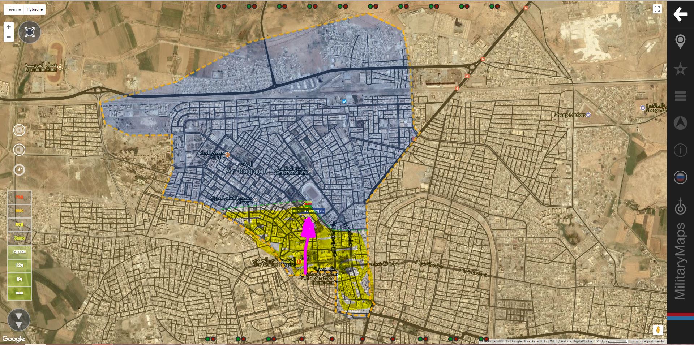Select the '12ч' time range button
This screenshot has width=694, height=345.
[20, 266]
